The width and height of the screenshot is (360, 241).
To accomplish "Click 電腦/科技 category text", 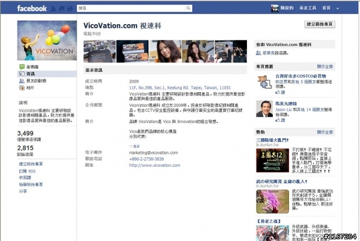I will click(92, 34).
